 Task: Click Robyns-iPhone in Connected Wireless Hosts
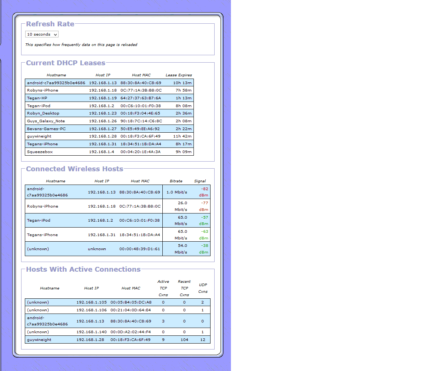(43, 206)
